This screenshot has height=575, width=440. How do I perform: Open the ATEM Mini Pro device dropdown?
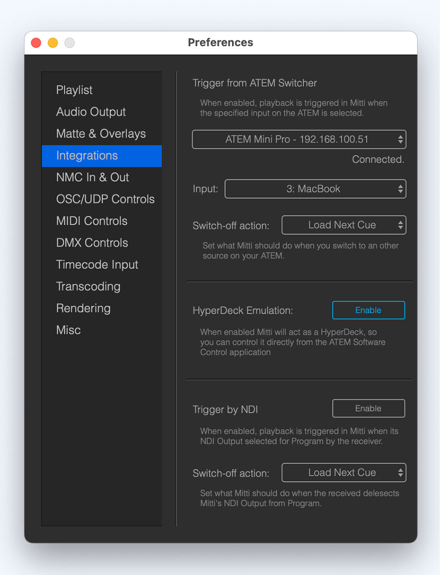[x=299, y=139]
